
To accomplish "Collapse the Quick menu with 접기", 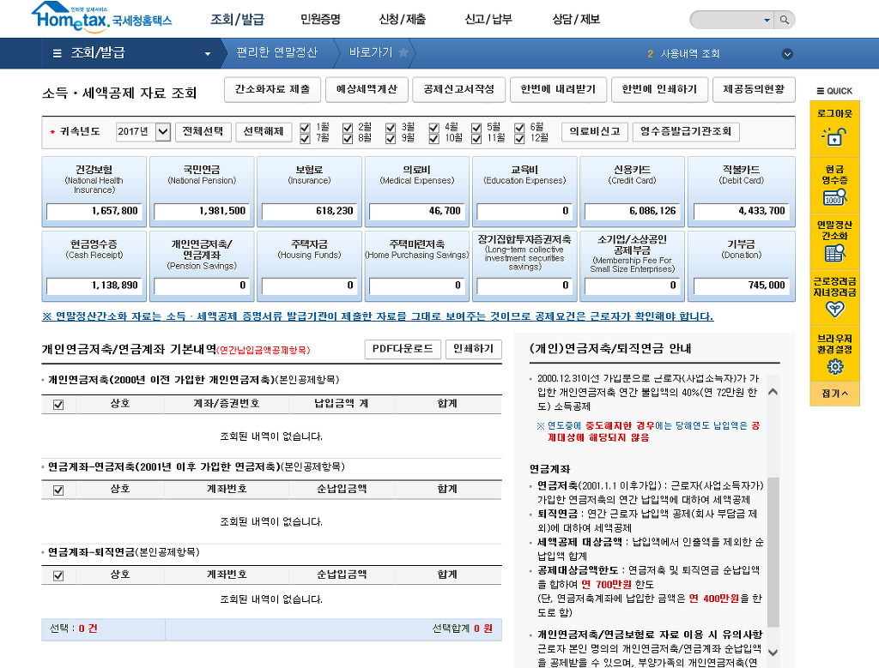I will tap(834, 394).
